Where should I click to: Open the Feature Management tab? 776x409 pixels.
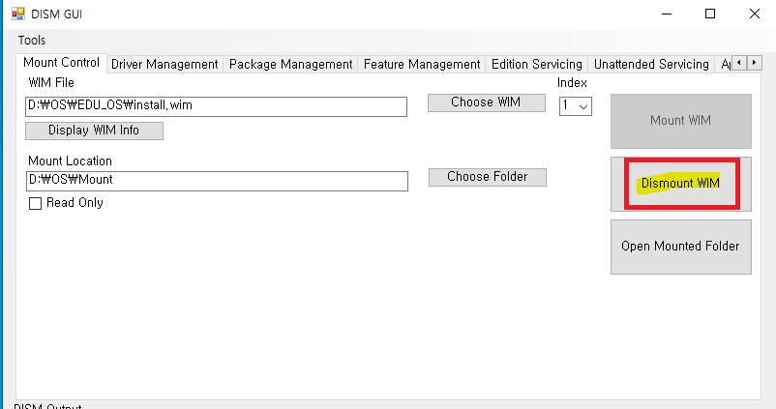pos(422,64)
